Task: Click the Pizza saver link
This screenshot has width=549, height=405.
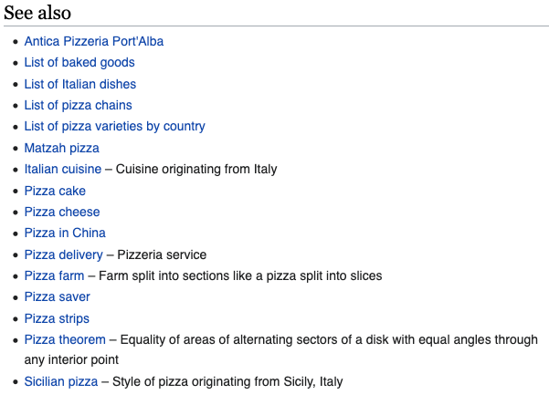Action: tap(57, 296)
